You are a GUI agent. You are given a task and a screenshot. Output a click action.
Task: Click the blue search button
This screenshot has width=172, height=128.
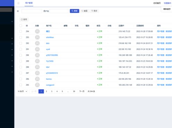pos(74,11)
